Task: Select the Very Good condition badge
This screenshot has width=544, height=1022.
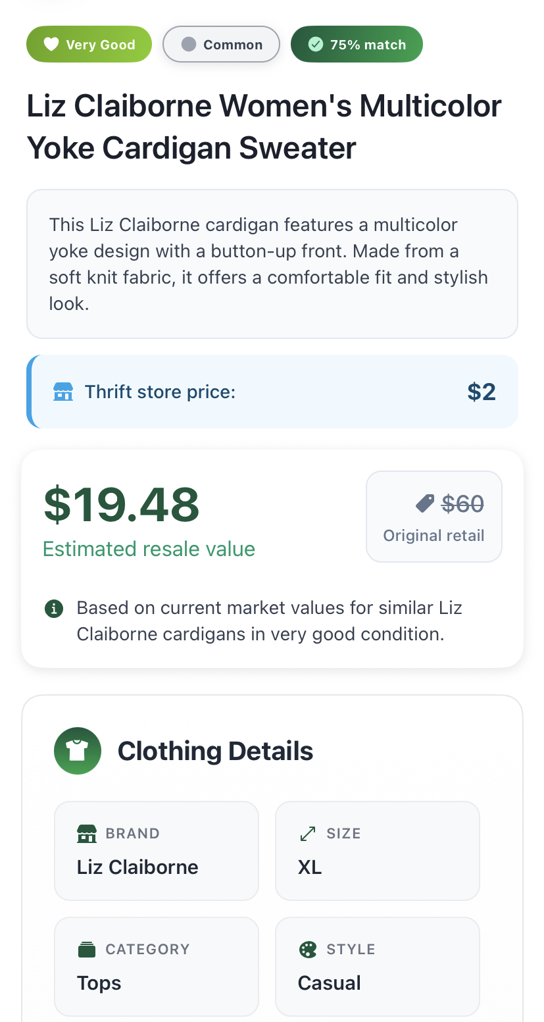Action: pyautogui.click(x=89, y=45)
